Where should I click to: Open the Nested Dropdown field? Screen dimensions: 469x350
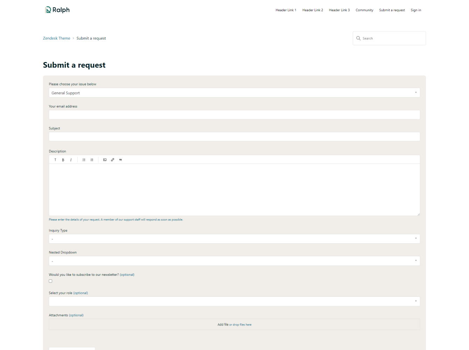coord(234,261)
